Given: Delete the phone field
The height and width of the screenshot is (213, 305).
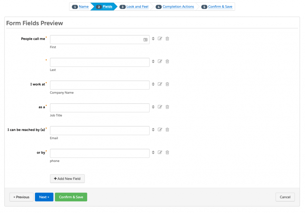Looking at the screenshot, I should 167,152.
